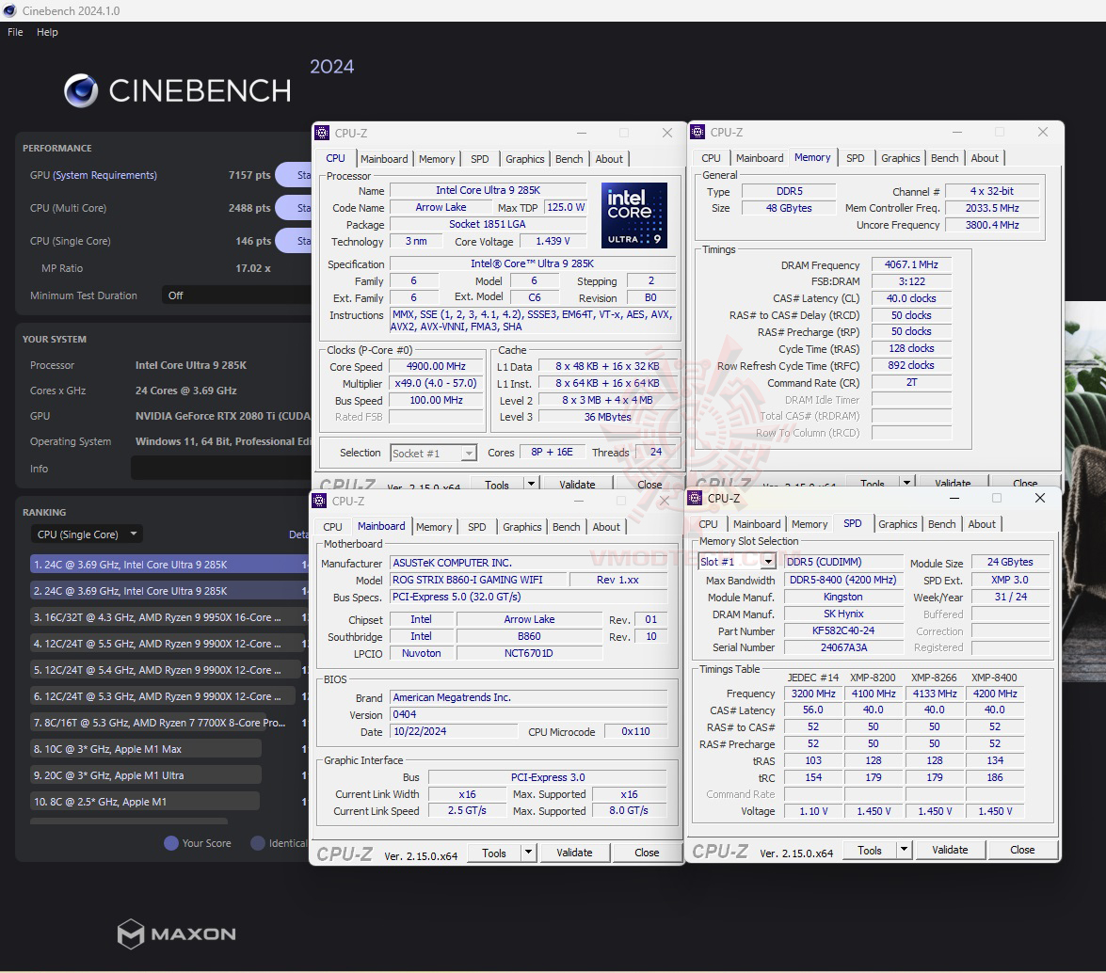Click the CPU-Z icon in the Mainboard window title bar

320,502
